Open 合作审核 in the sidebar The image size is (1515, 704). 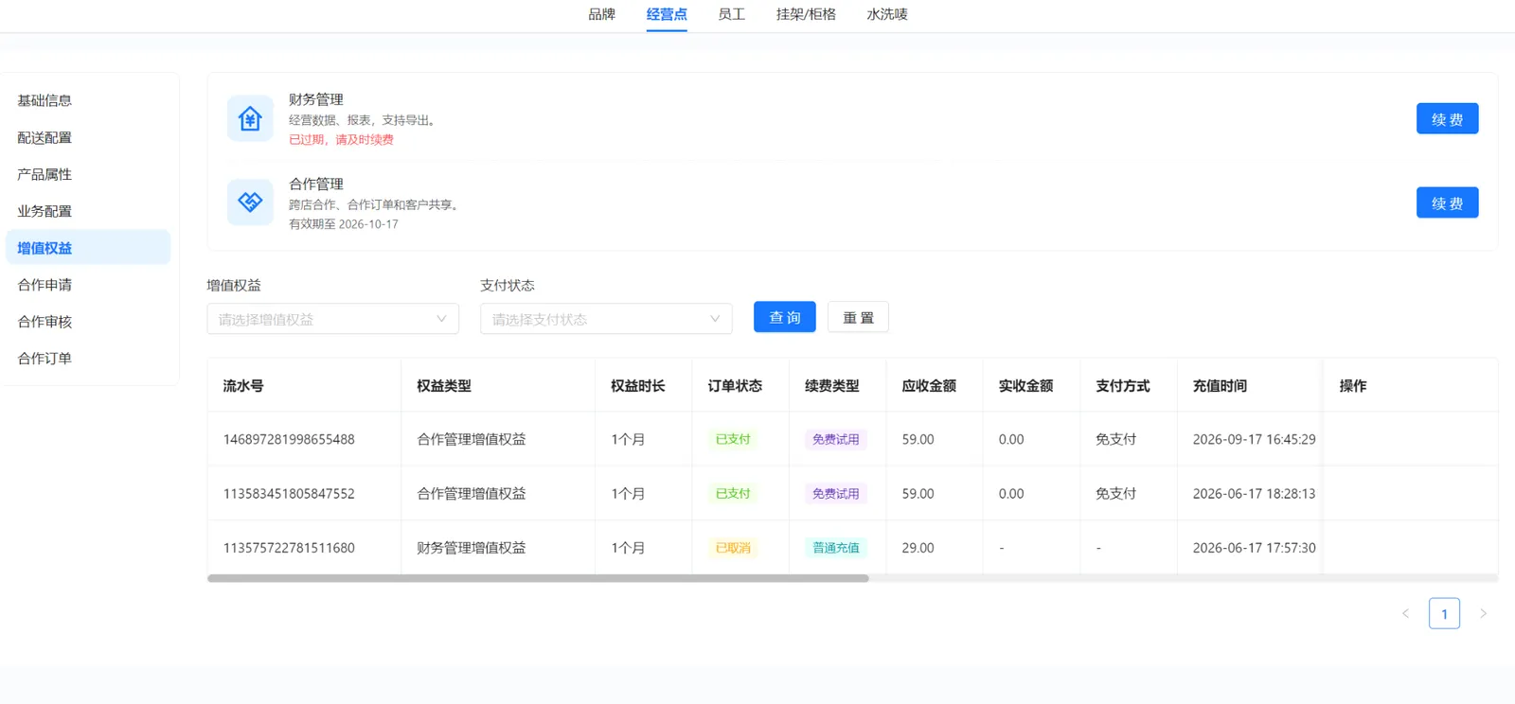point(88,322)
